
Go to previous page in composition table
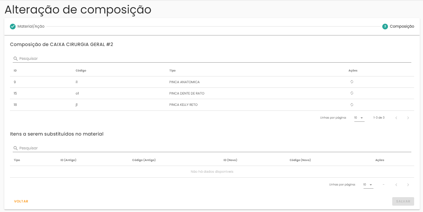coord(396,118)
